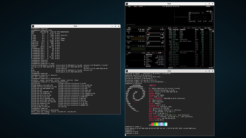Click the white color block in fastfetch
The width and height of the screenshot is (246, 138).
click(166, 124)
